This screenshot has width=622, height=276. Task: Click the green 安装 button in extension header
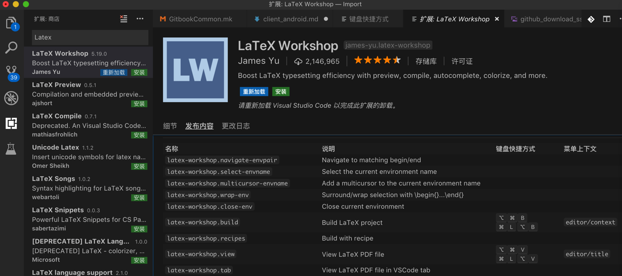[281, 91]
